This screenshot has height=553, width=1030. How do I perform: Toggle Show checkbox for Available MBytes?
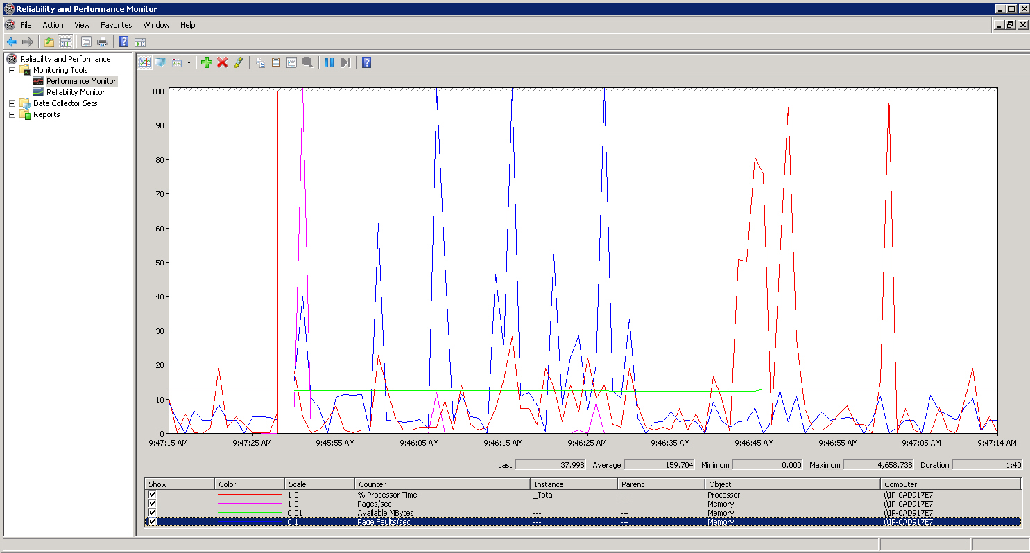152,513
